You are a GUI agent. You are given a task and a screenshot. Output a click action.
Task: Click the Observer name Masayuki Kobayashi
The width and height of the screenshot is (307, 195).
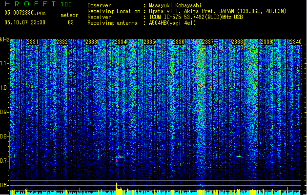pyautogui.click(x=175, y=5)
